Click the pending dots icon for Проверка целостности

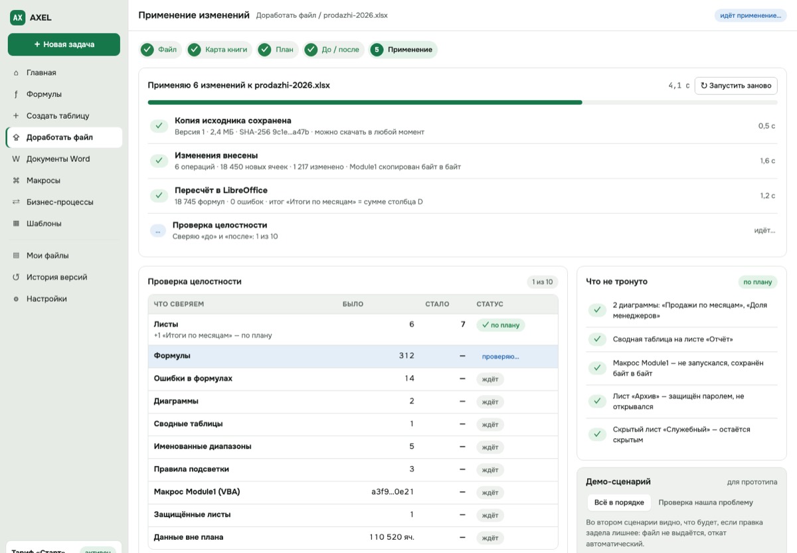(x=158, y=230)
